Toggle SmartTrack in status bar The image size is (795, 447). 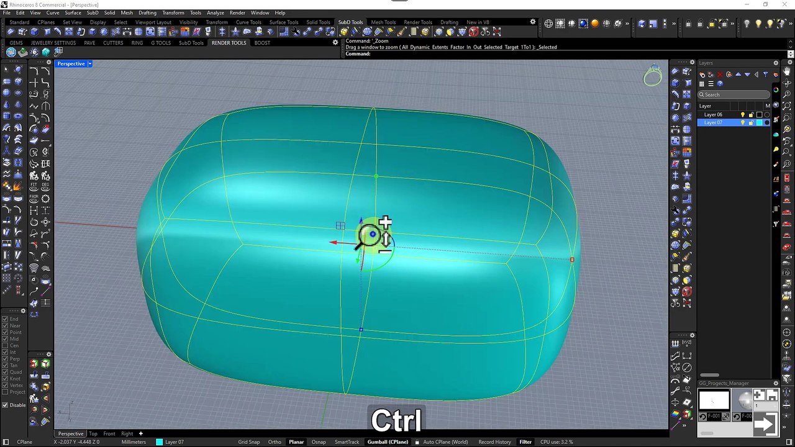pyautogui.click(x=347, y=442)
